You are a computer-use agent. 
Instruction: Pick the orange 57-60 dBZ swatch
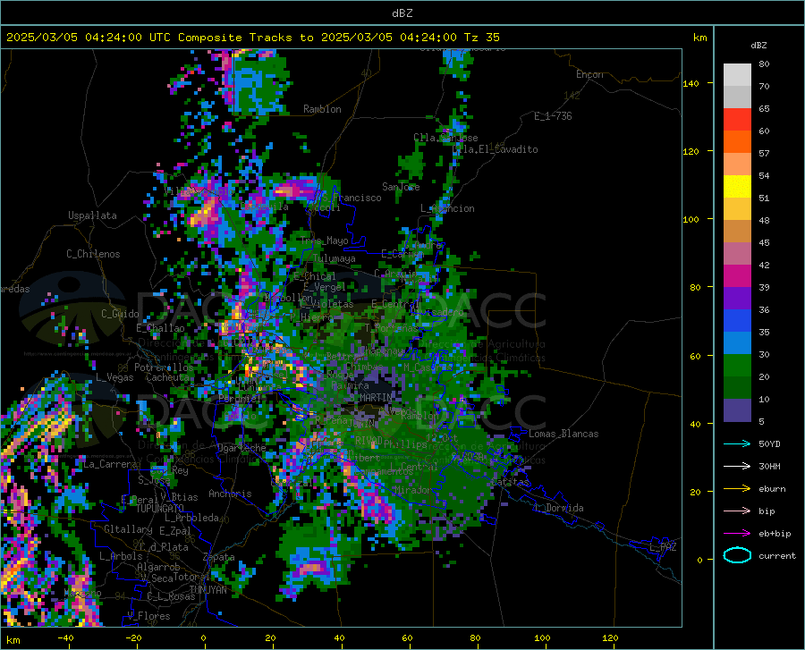click(737, 142)
